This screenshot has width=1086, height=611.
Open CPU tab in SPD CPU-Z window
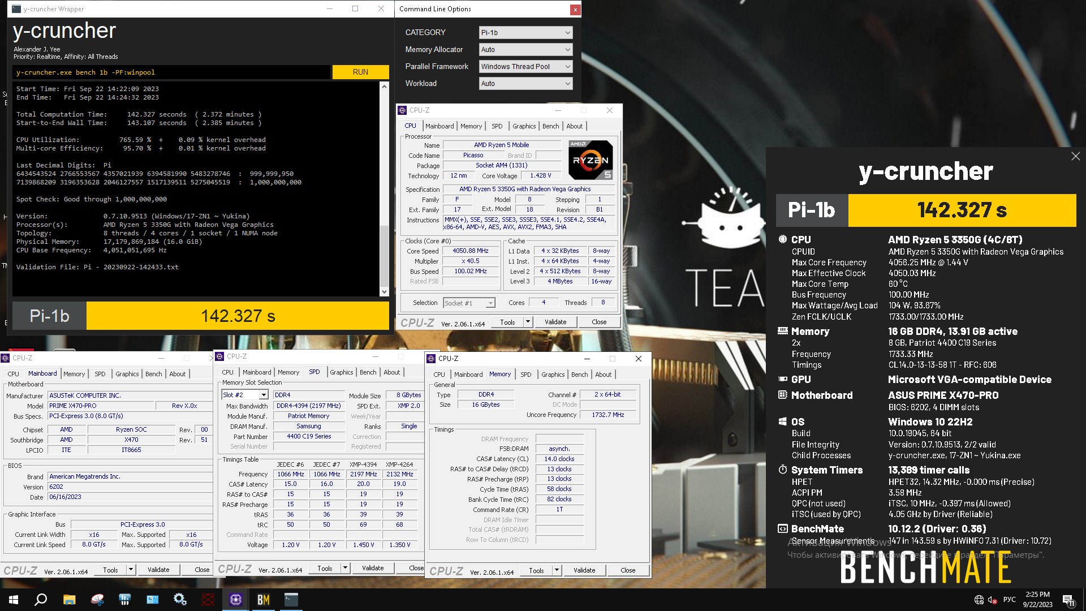(x=227, y=372)
